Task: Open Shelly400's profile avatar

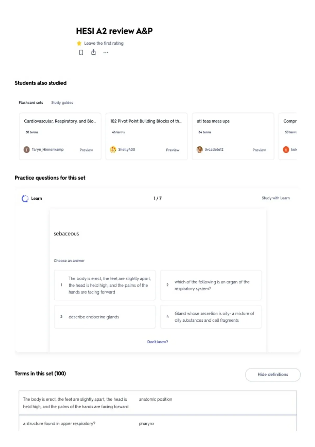Action: click(x=113, y=150)
